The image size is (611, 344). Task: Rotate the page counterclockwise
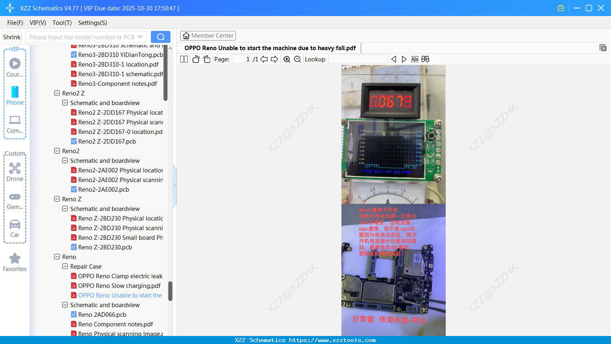pos(196,59)
